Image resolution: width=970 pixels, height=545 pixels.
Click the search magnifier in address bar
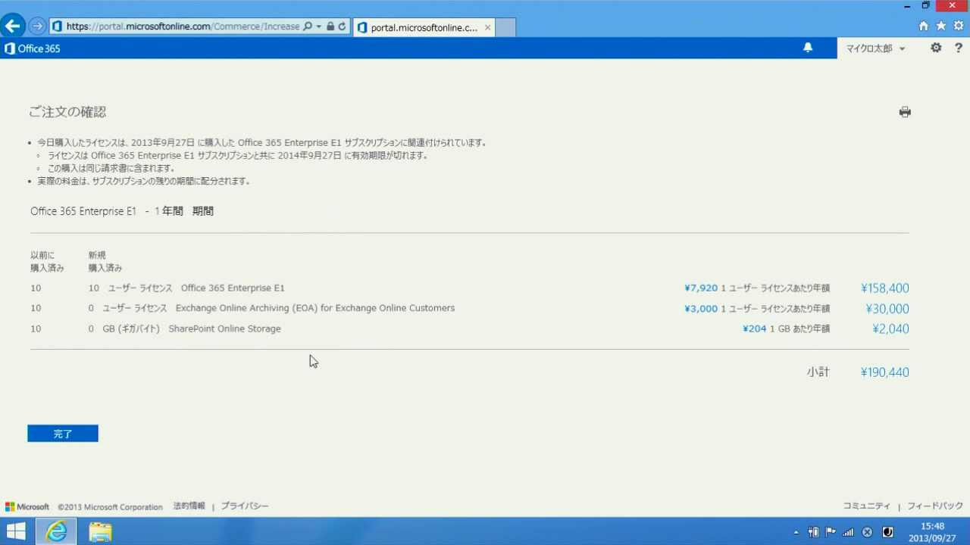(x=307, y=26)
